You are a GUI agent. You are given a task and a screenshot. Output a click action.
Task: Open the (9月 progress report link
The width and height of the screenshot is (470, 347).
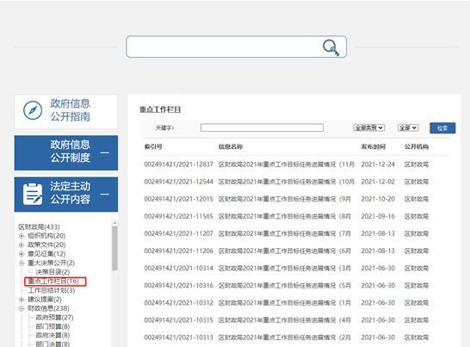pos(285,199)
